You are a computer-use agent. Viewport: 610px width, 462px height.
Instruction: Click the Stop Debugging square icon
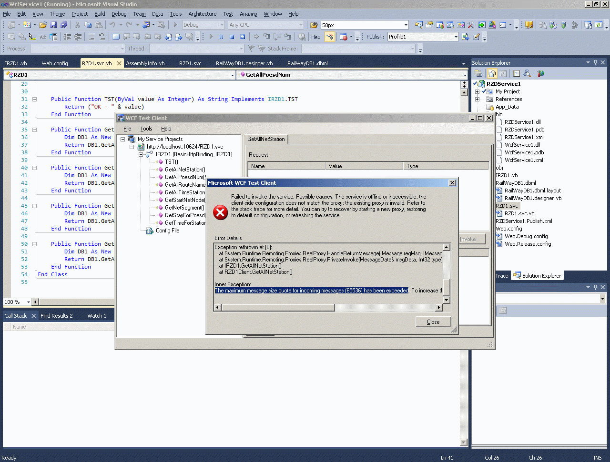point(232,37)
